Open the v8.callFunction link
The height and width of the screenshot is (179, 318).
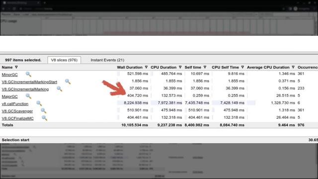(15, 104)
